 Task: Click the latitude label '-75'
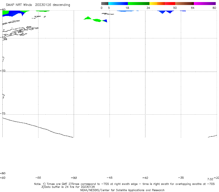(3, 113)
